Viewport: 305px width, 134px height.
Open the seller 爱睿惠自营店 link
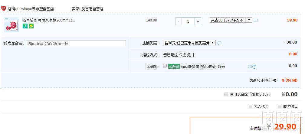[x=92, y=9]
